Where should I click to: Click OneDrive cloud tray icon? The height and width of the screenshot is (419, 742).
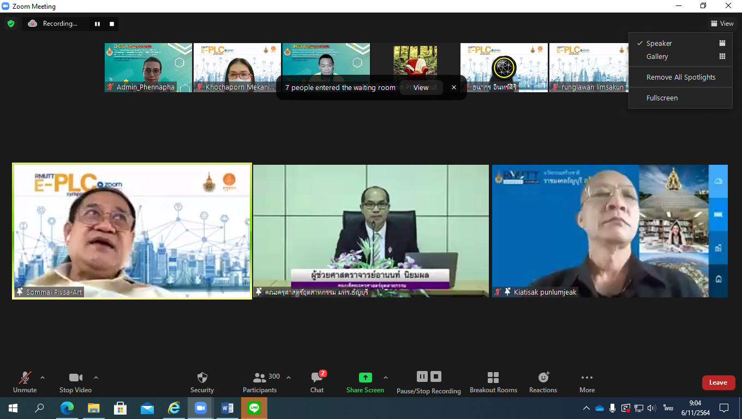(600, 408)
